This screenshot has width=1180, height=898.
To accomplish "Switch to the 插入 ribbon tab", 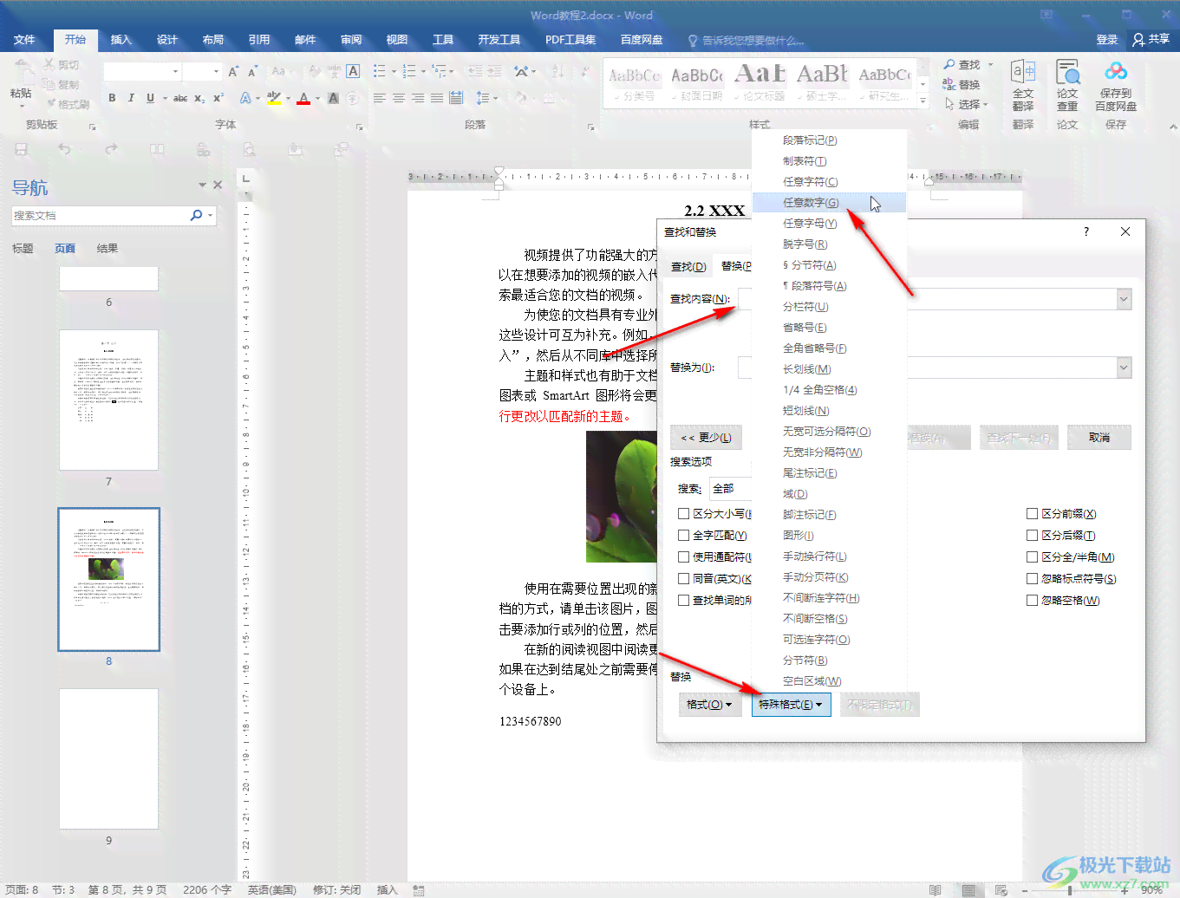I will click(x=121, y=40).
